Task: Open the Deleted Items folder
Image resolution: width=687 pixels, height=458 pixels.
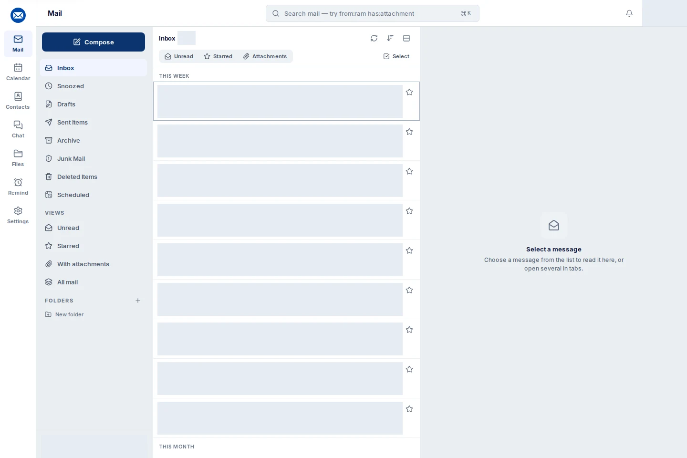Action: (94, 177)
